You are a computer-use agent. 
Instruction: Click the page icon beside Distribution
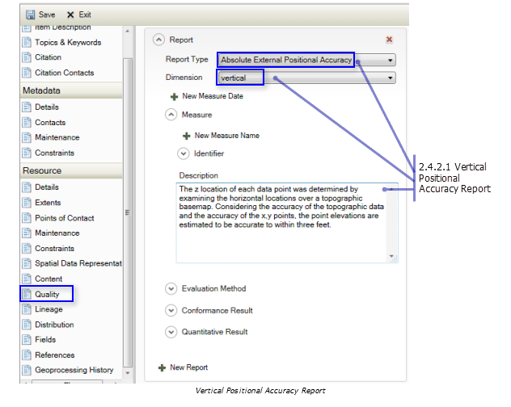pos(27,325)
